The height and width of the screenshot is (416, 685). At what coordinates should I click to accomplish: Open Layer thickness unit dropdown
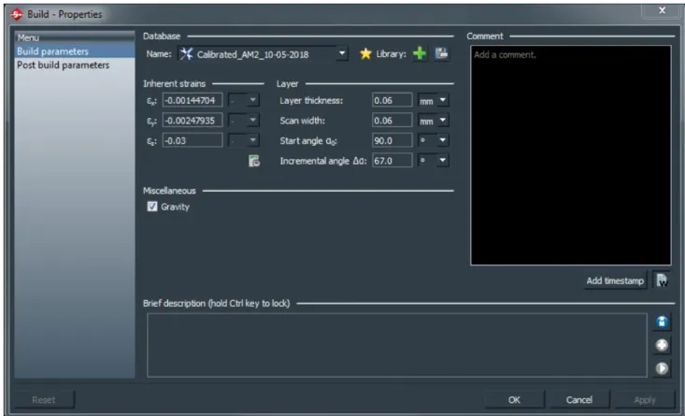(443, 101)
